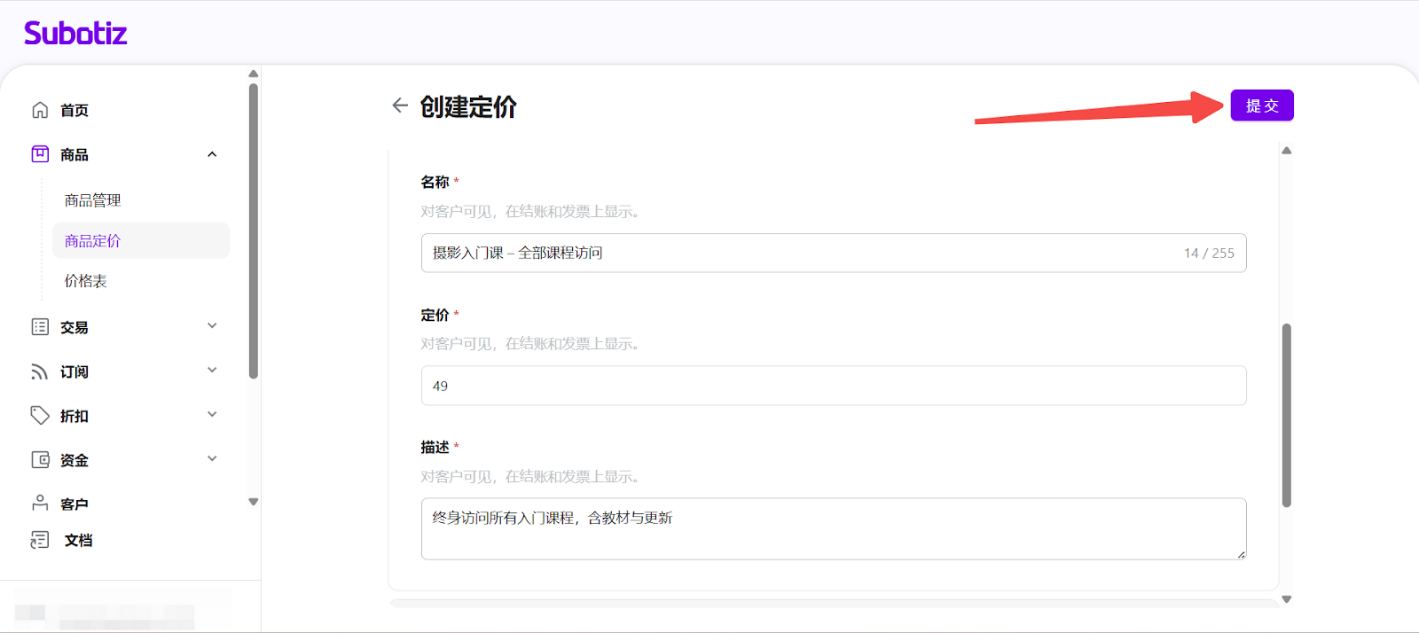Click the 客户 person icon
Image resolution: width=1419 pixels, height=633 pixels.
[40, 503]
